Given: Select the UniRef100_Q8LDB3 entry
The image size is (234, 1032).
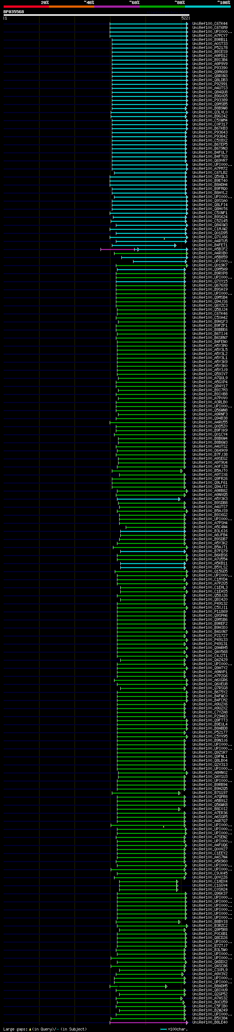Looking at the screenshot, I should point(210,80).
